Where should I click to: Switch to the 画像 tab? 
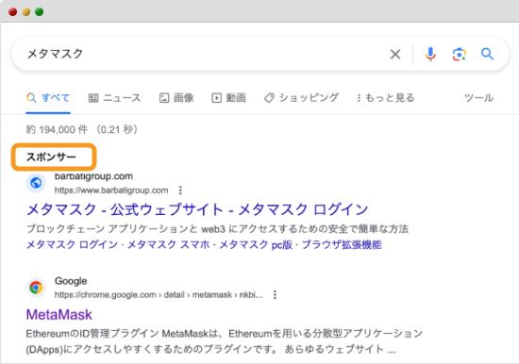176,98
